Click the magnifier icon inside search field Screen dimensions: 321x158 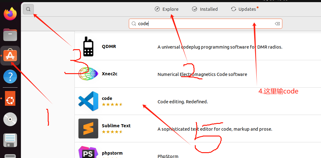[x=134, y=24]
